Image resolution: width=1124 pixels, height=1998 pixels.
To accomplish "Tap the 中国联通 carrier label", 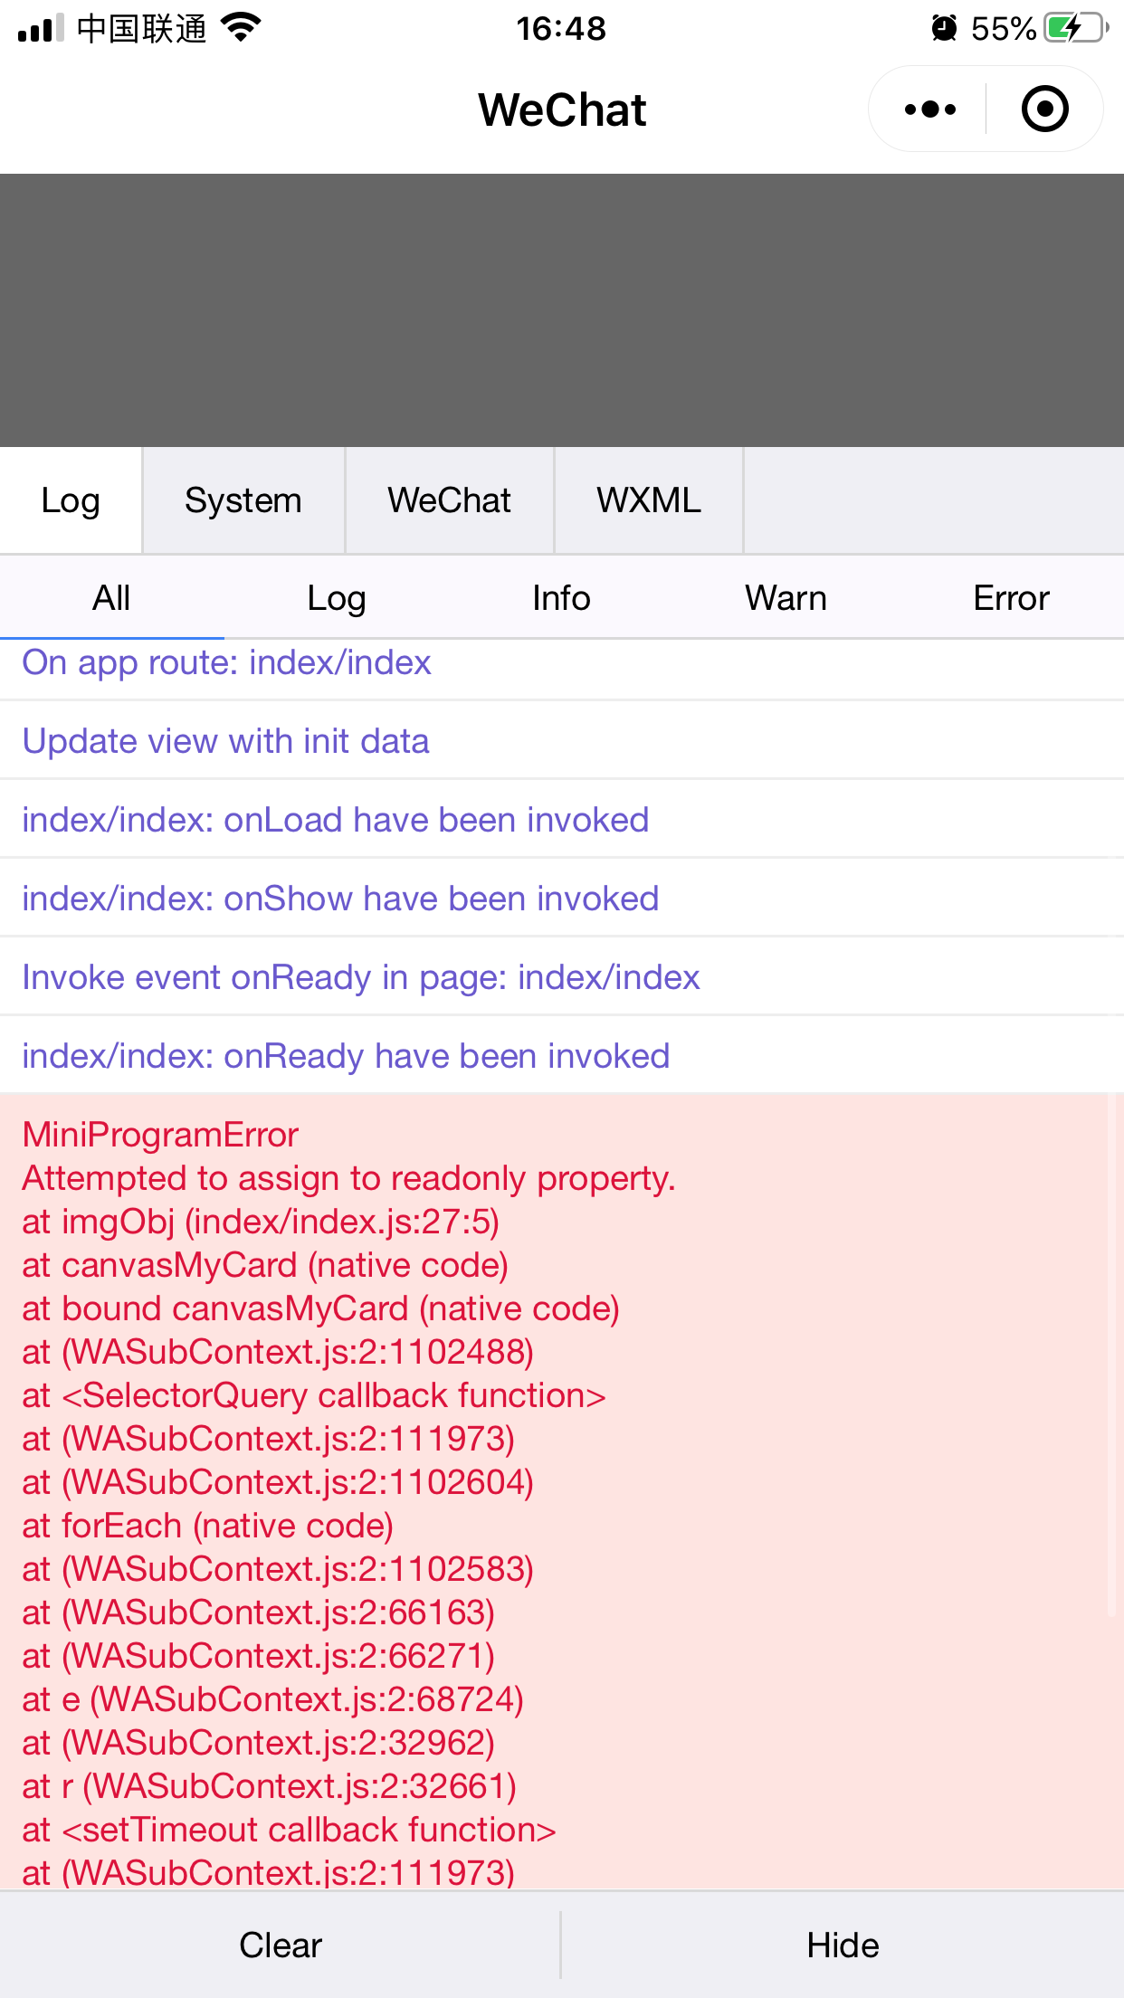I will point(142,28).
